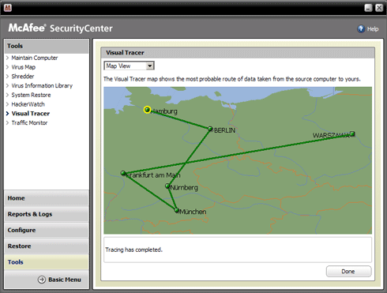387x293 pixels.
Task: Open Configure section
Action: (x=47, y=230)
